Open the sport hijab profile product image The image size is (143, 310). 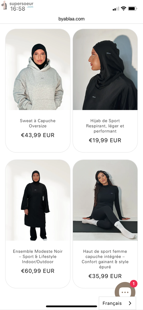(x=105, y=69)
